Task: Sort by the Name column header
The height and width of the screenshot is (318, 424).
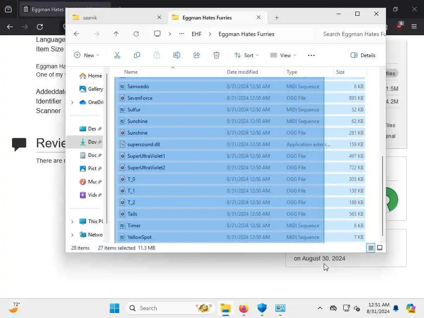Action: pyautogui.click(x=169, y=72)
